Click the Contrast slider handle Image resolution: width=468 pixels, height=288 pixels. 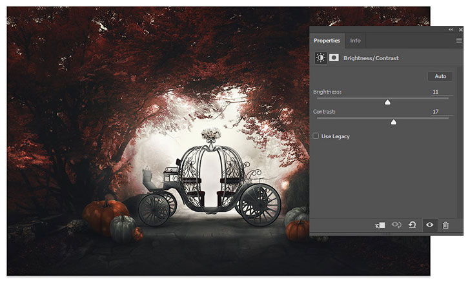(x=393, y=122)
